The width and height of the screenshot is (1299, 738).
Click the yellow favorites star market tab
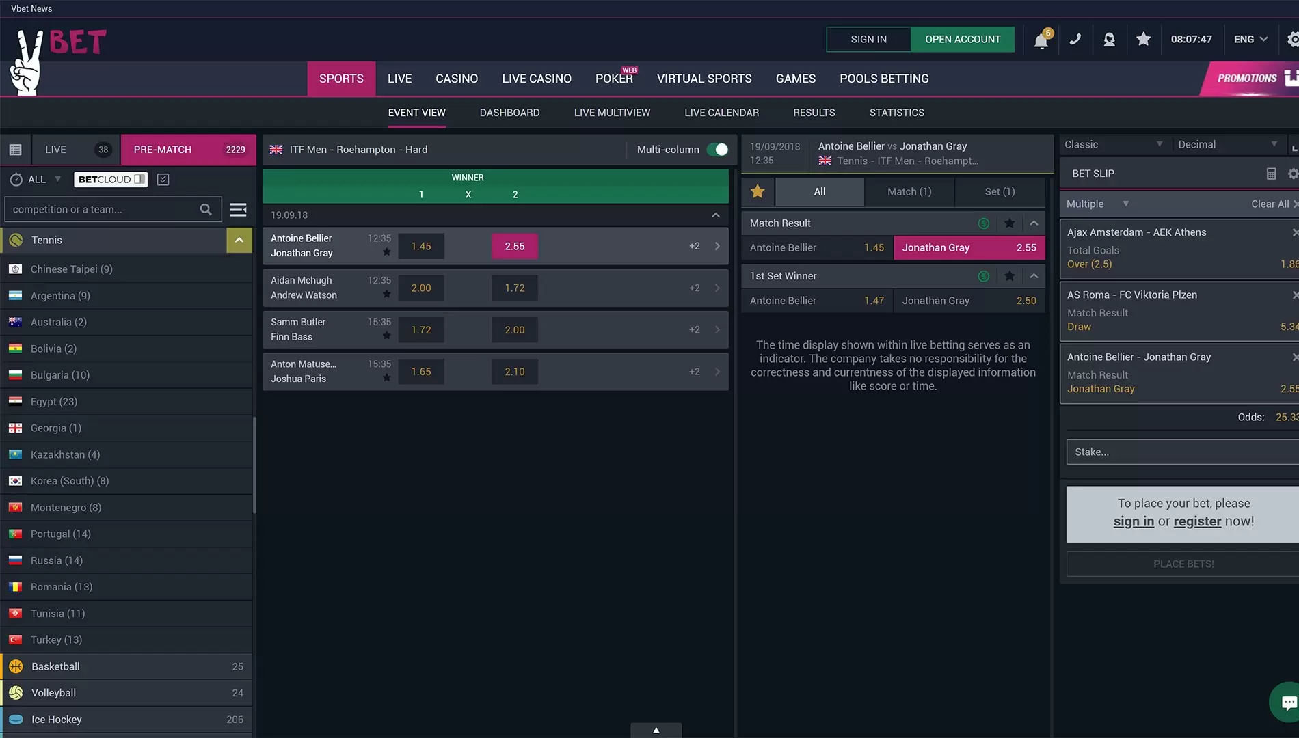[x=758, y=191]
